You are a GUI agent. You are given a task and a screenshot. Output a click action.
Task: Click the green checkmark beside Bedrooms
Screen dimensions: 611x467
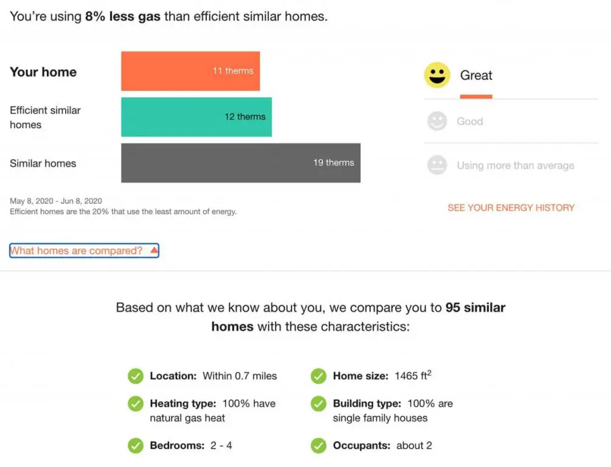136,446
